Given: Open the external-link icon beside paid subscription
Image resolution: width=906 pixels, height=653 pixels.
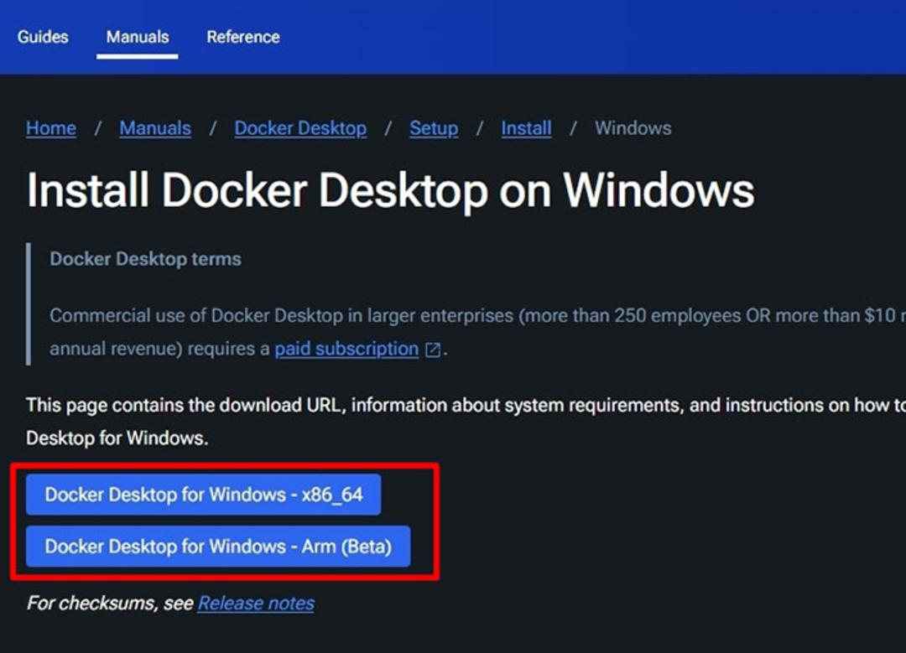Looking at the screenshot, I should 432,350.
